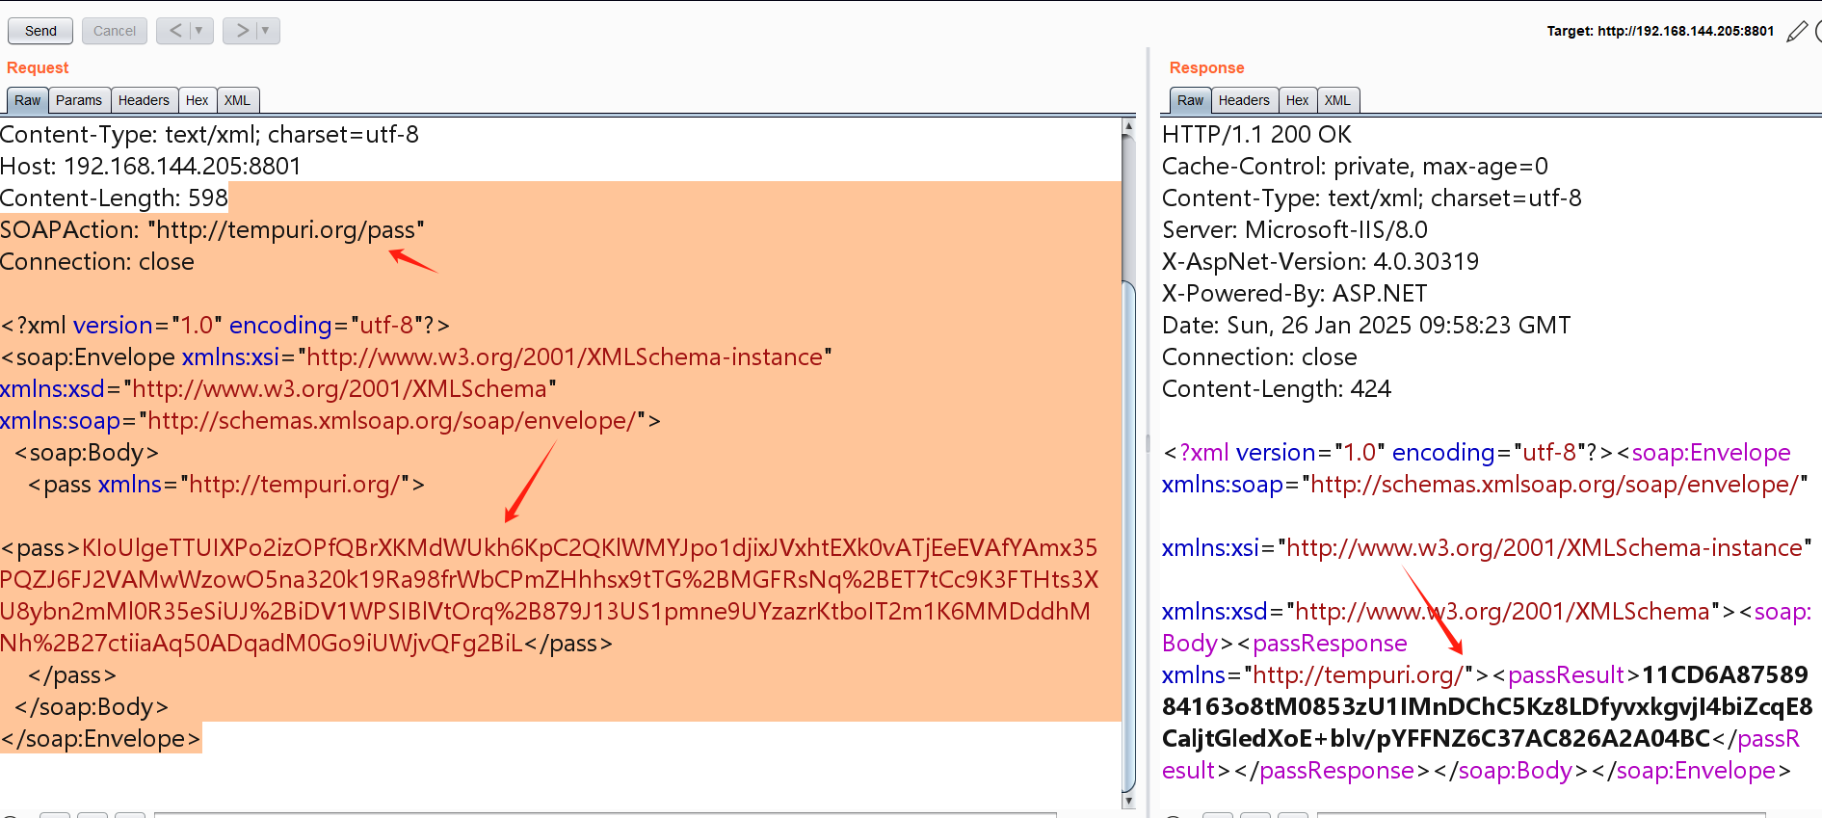Image resolution: width=1822 pixels, height=818 pixels.
Task: Click the X-AspNet-Version header line
Action: [1320, 261]
